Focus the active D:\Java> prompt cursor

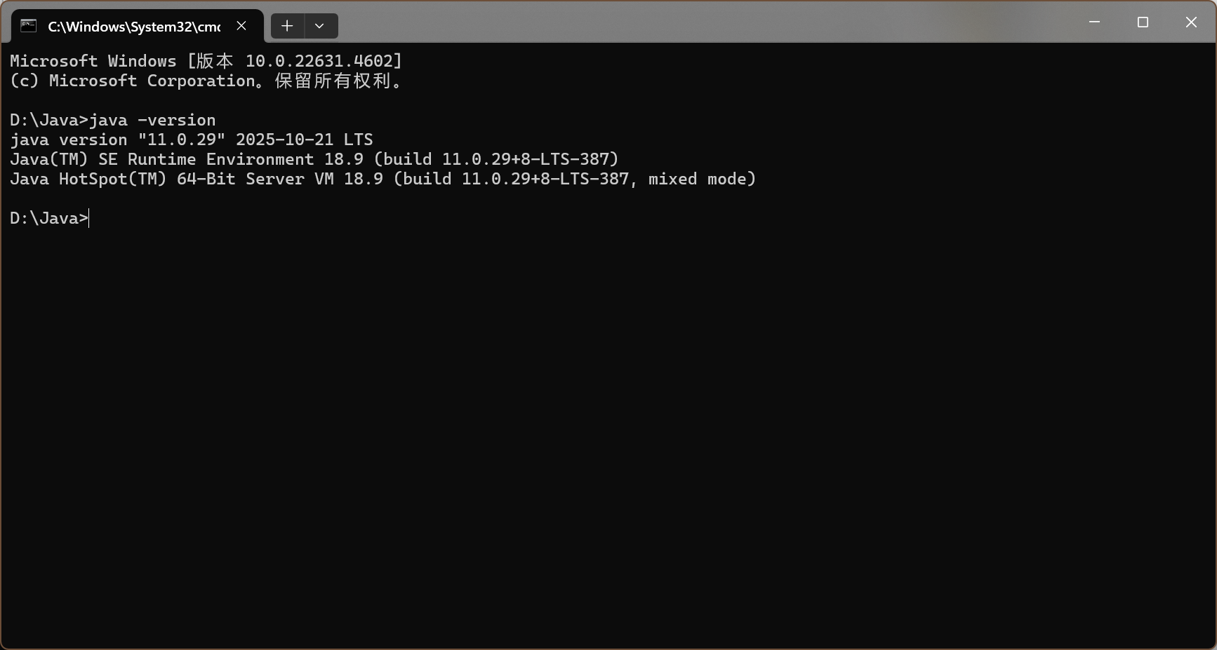click(88, 218)
